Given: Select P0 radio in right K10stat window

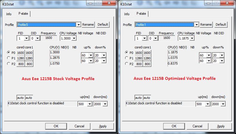Looking at the screenshot, I should 126,52.
